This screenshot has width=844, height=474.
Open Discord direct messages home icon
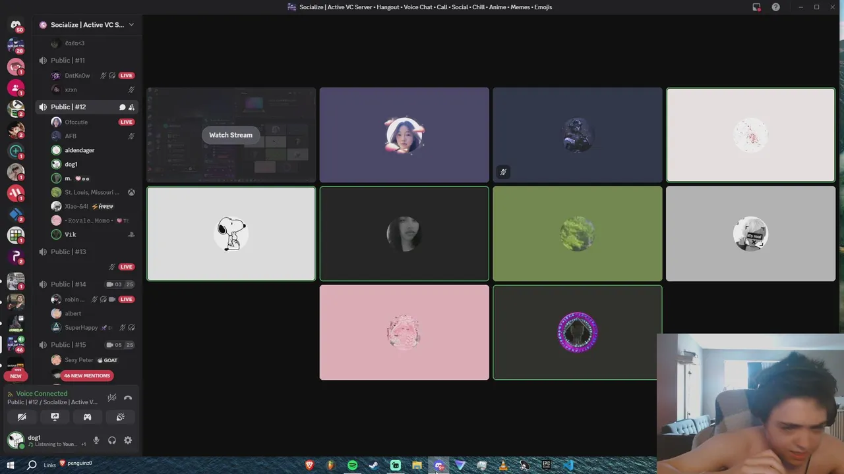(x=16, y=25)
